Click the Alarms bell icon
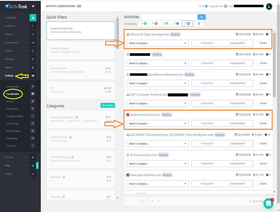280x212 pixels. (33, 68)
